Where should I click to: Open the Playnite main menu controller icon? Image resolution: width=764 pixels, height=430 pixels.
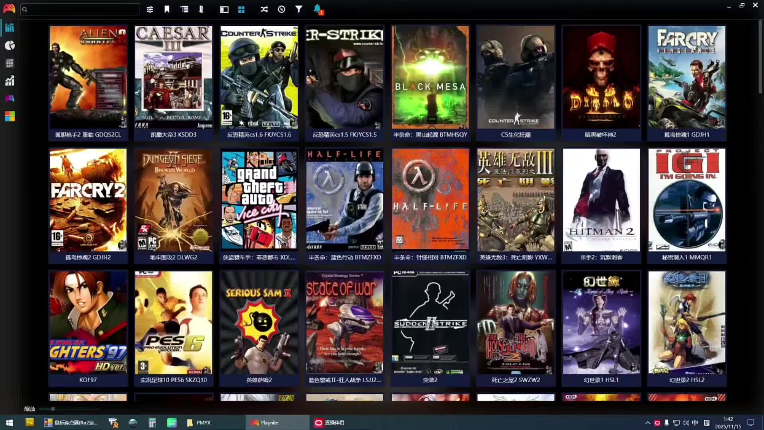tap(9, 8)
